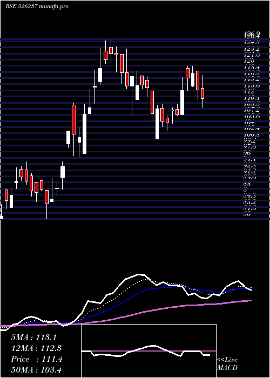Click the MACD line in inset box
The width and height of the screenshot is (270, 378).
click(x=146, y=351)
